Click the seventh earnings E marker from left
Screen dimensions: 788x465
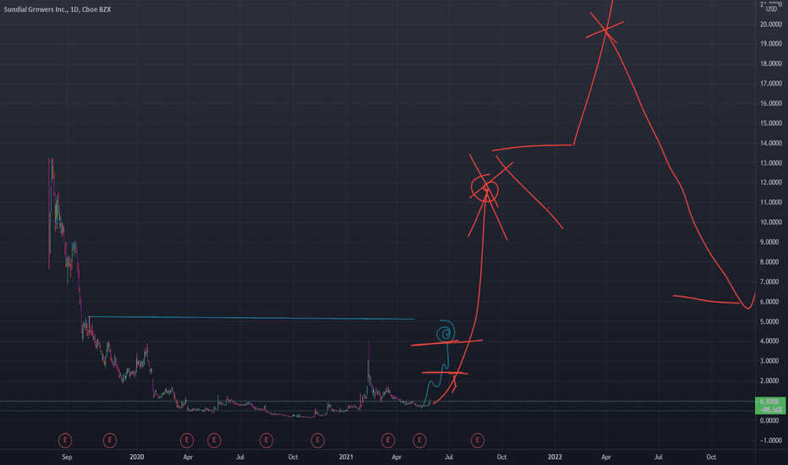point(388,440)
